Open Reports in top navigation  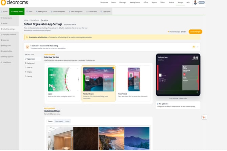[x=154, y=2]
